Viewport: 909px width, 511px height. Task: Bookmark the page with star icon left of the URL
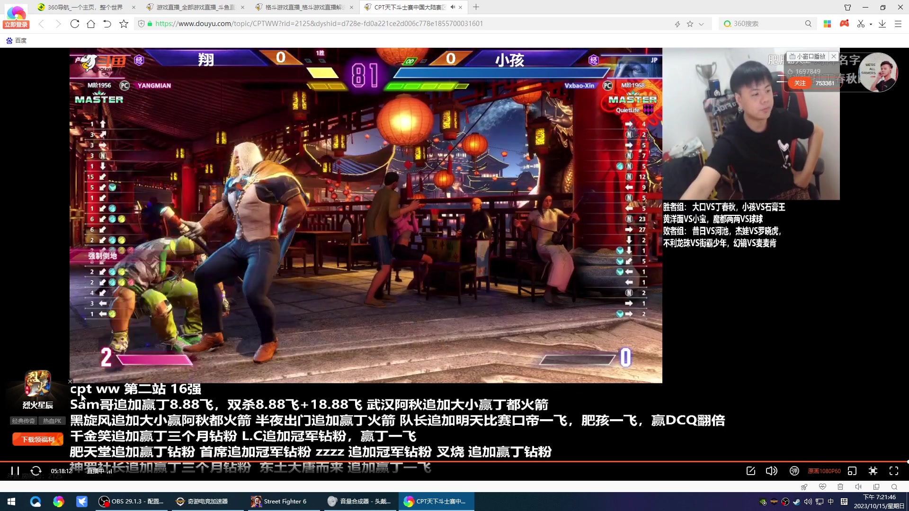[x=124, y=24]
